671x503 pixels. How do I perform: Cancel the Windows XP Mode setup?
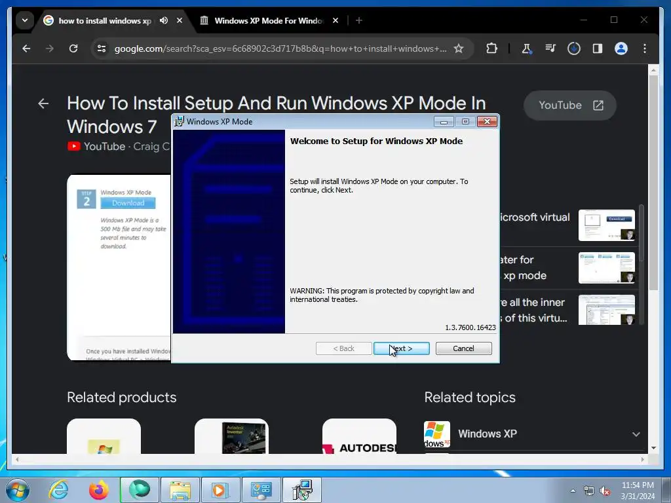(x=463, y=348)
